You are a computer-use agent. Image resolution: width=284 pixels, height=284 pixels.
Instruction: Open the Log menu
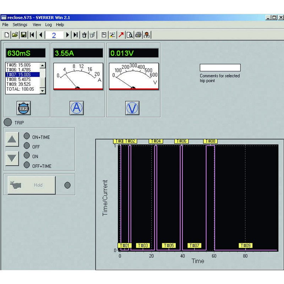click(x=48, y=25)
